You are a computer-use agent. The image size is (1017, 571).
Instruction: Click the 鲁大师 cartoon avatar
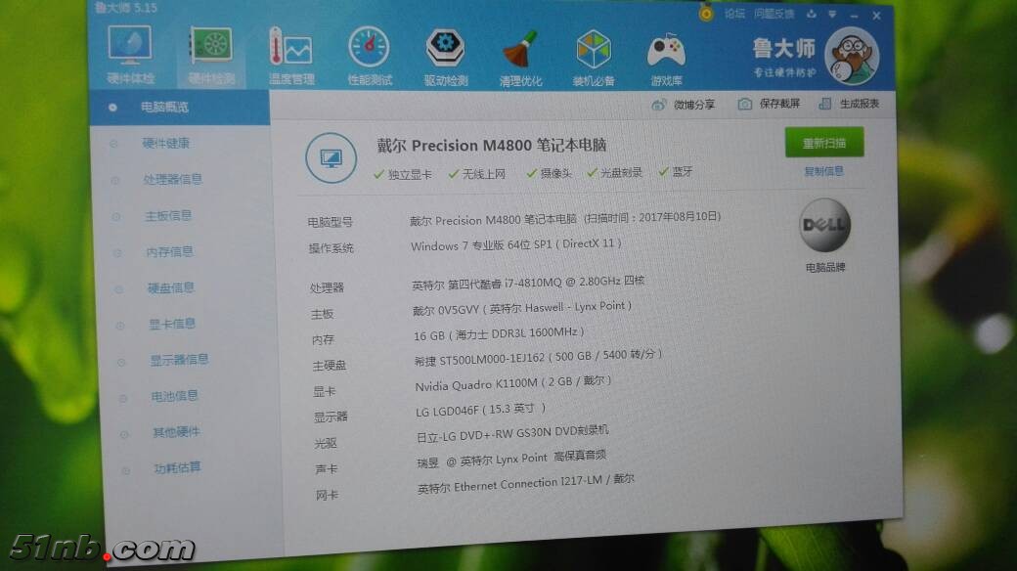(852, 56)
